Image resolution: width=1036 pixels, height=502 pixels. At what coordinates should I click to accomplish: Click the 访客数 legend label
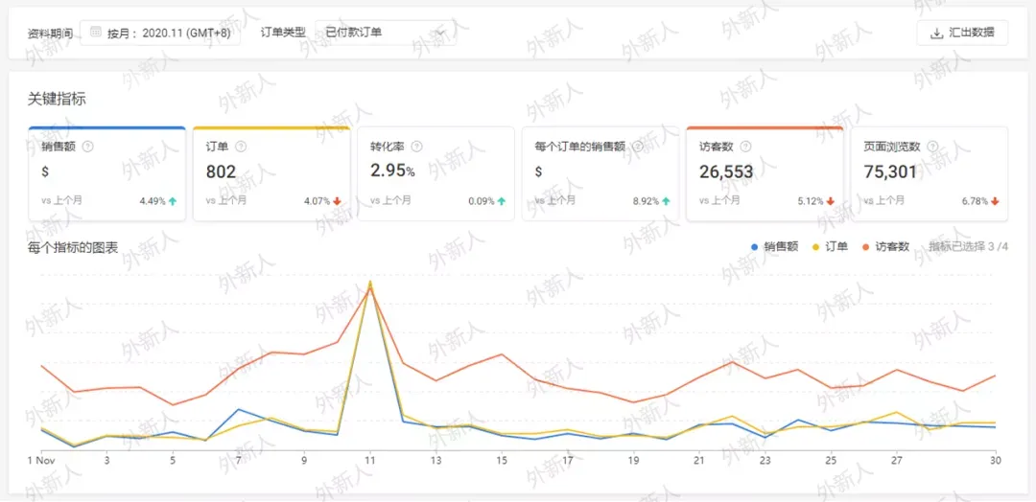(892, 247)
